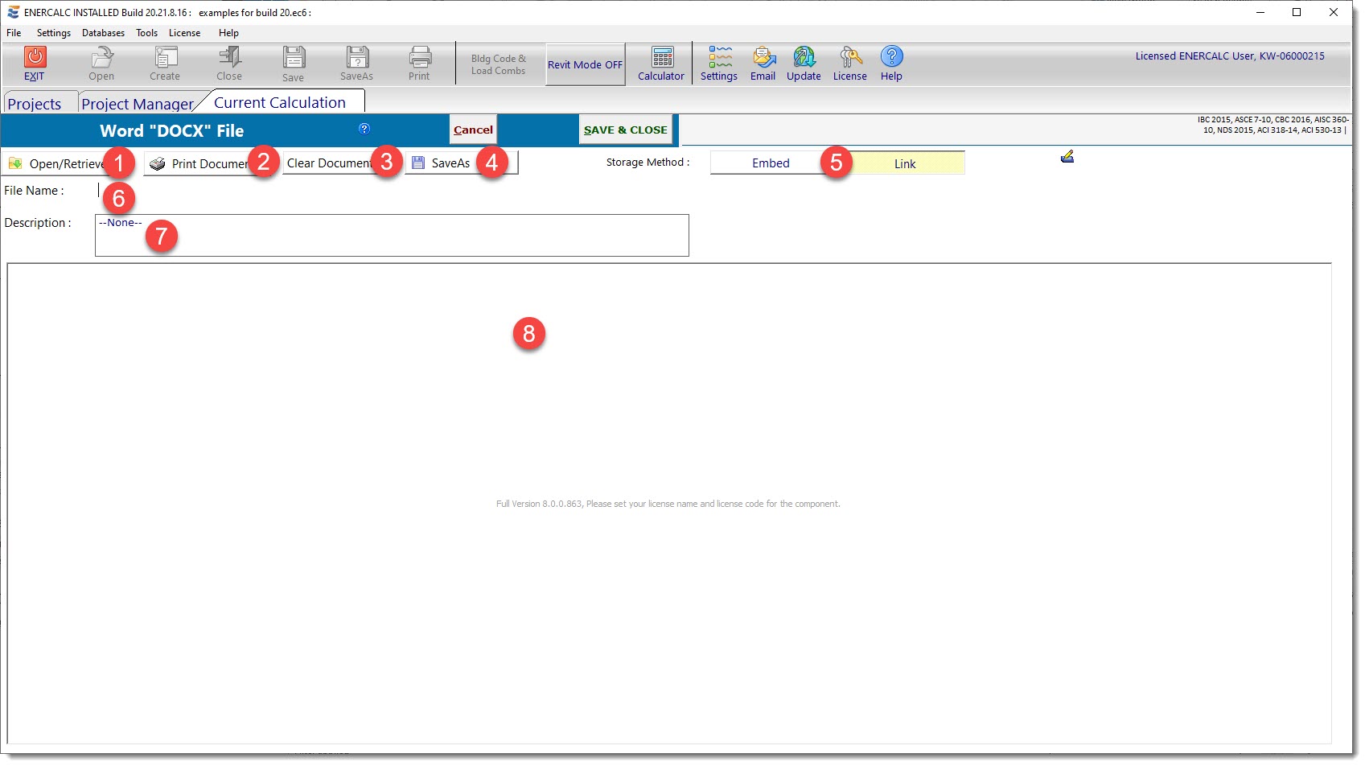Select Embed storage method
The height and width of the screenshot is (766, 1365).
(770, 163)
